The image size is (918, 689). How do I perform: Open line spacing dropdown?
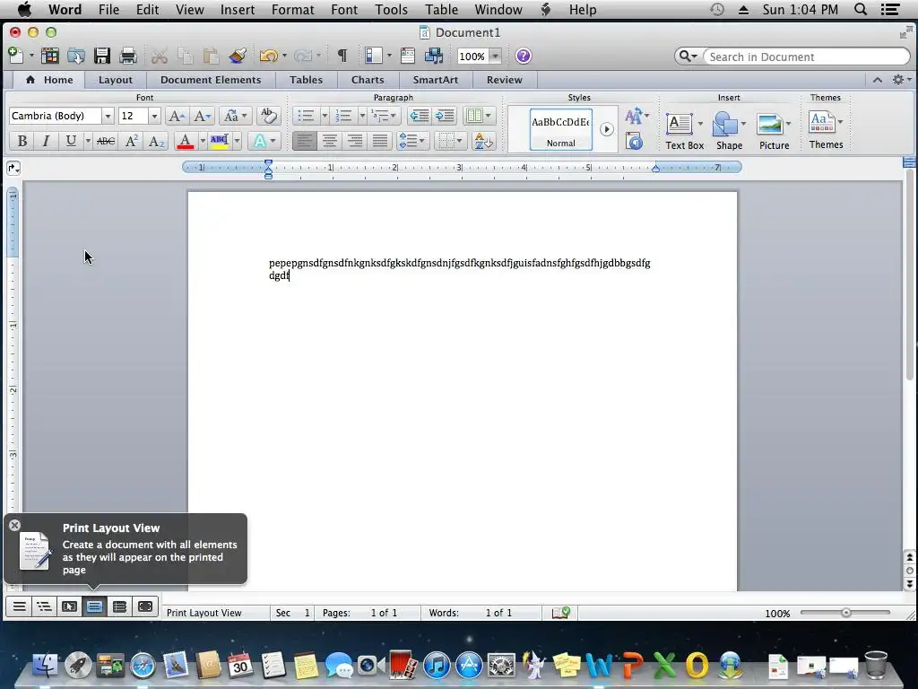coord(412,141)
